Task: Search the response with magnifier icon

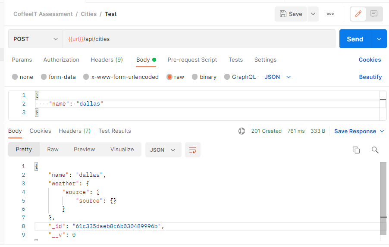Action: point(375,150)
